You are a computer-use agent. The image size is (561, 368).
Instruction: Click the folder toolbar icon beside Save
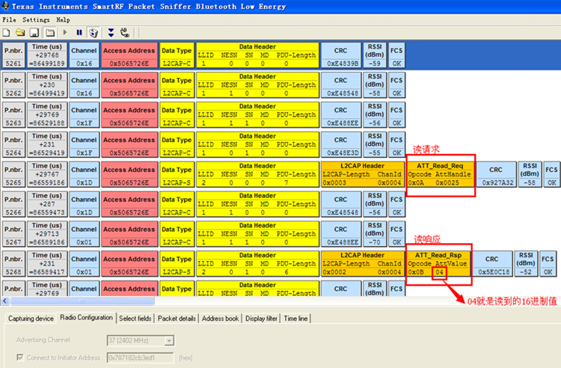tap(50, 33)
